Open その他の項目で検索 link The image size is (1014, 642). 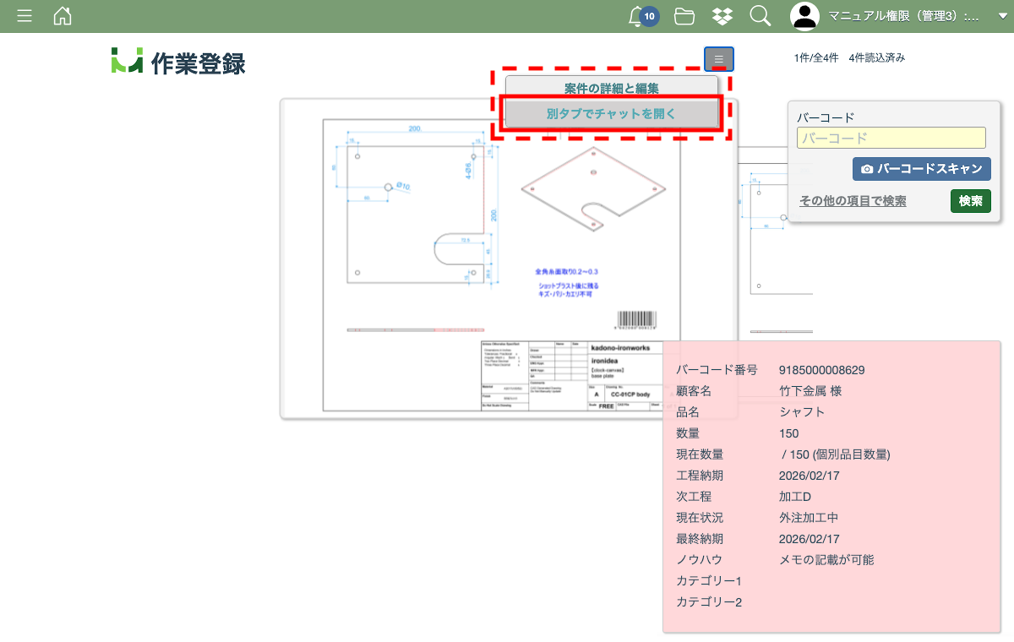[x=853, y=201]
